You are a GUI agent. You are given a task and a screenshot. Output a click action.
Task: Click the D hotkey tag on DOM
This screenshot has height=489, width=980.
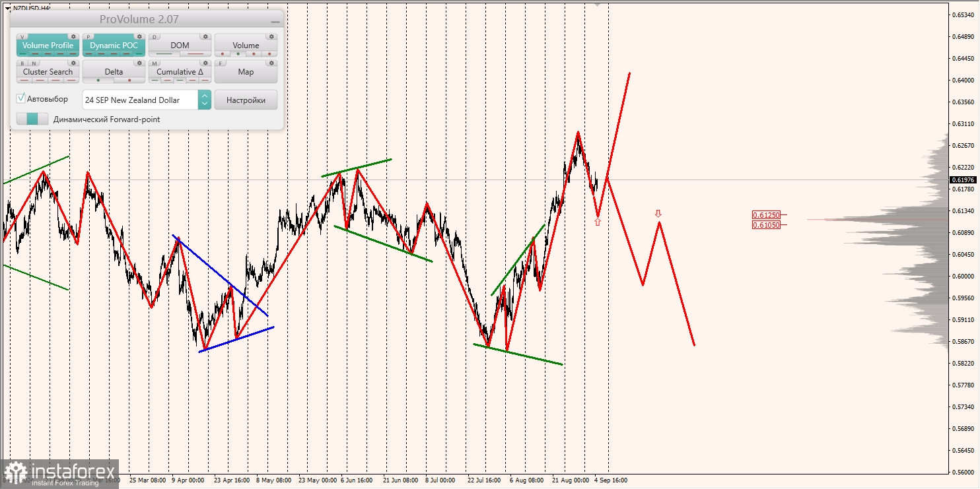tap(155, 37)
